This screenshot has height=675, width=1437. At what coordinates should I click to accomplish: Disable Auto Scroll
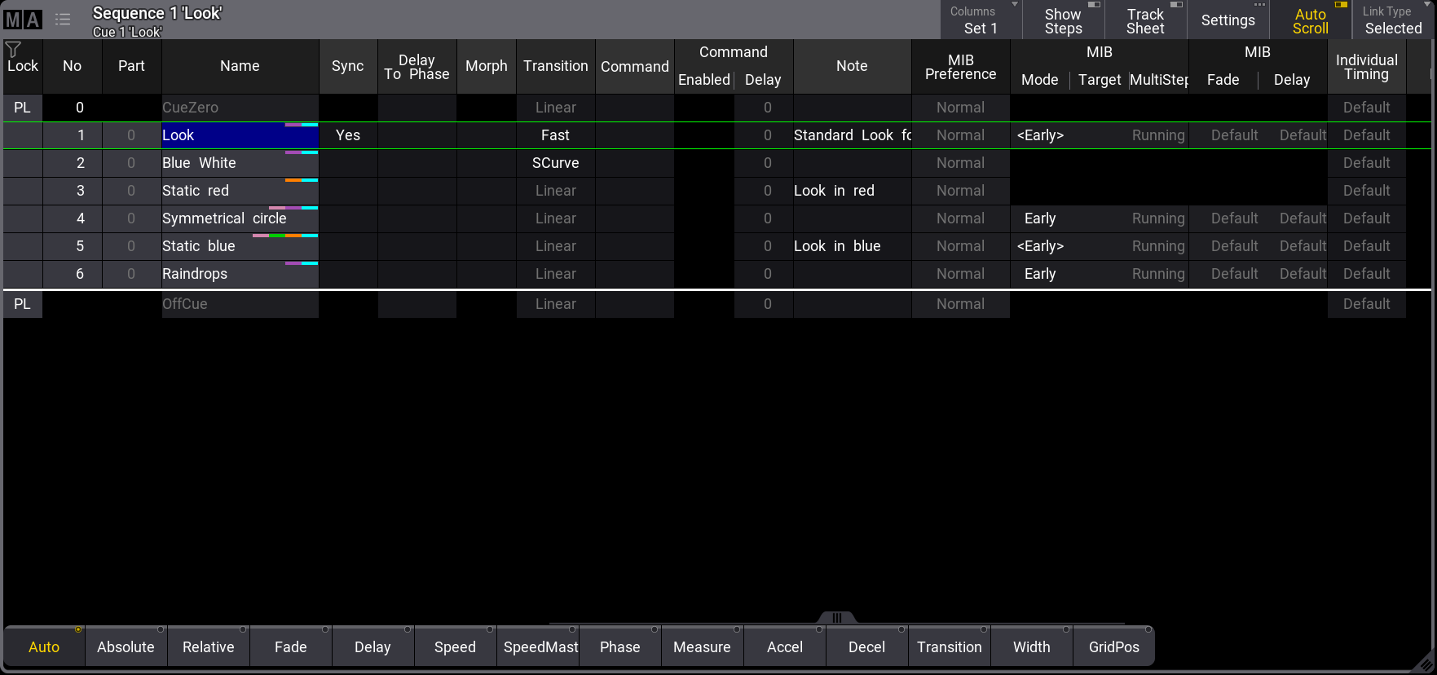click(x=1310, y=20)
